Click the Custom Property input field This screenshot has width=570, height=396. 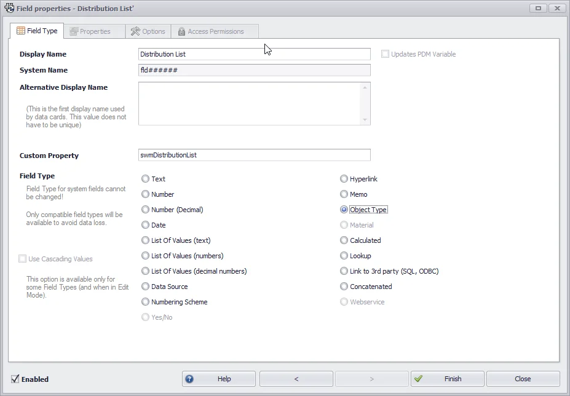(255, 155)
